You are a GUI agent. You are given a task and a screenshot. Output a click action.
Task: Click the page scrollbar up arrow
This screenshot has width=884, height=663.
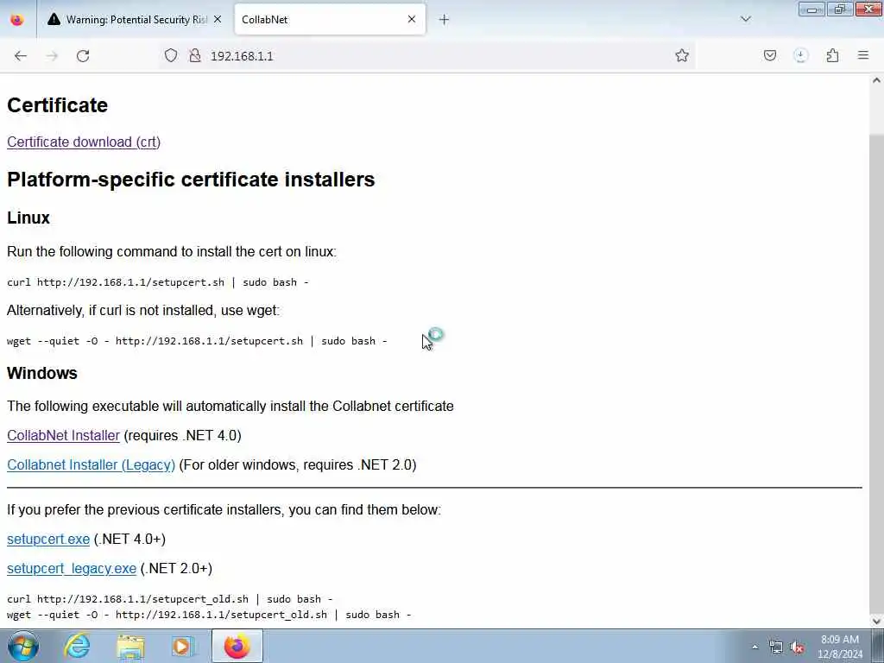coord(876,80)
